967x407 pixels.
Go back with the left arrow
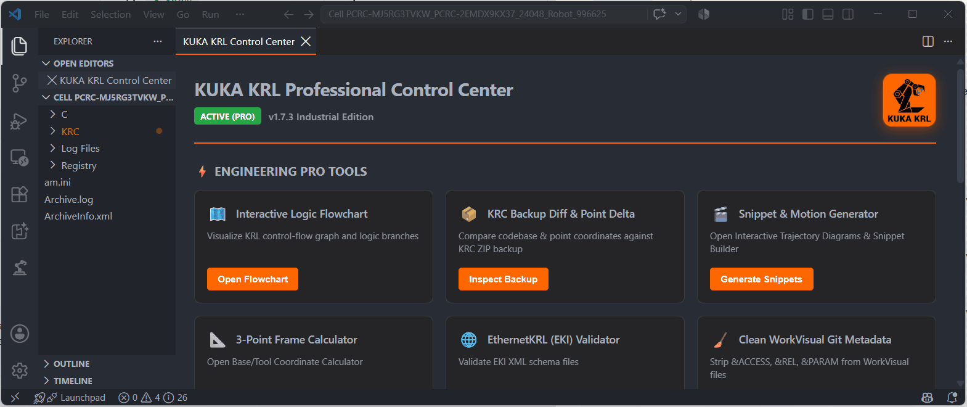288,14
